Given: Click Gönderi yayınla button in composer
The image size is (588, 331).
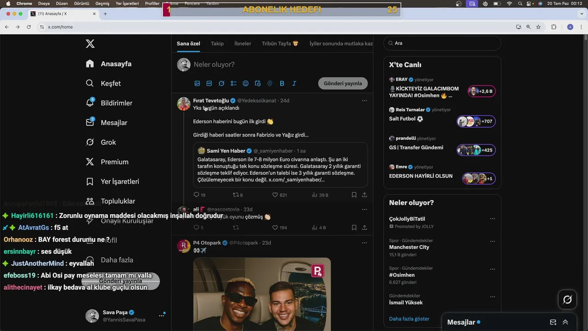Looking at the screenshot, I should click(x=343, y=83).
